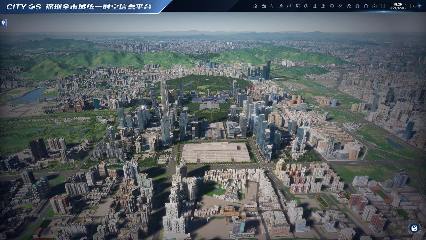
Task: Click the location pin button at top-left
Action: (3, 23)
